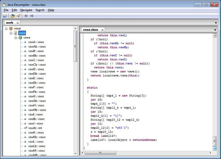Select field vswAb : vswc
Screen dimensions: 221x159
click(x=37, y=47)
